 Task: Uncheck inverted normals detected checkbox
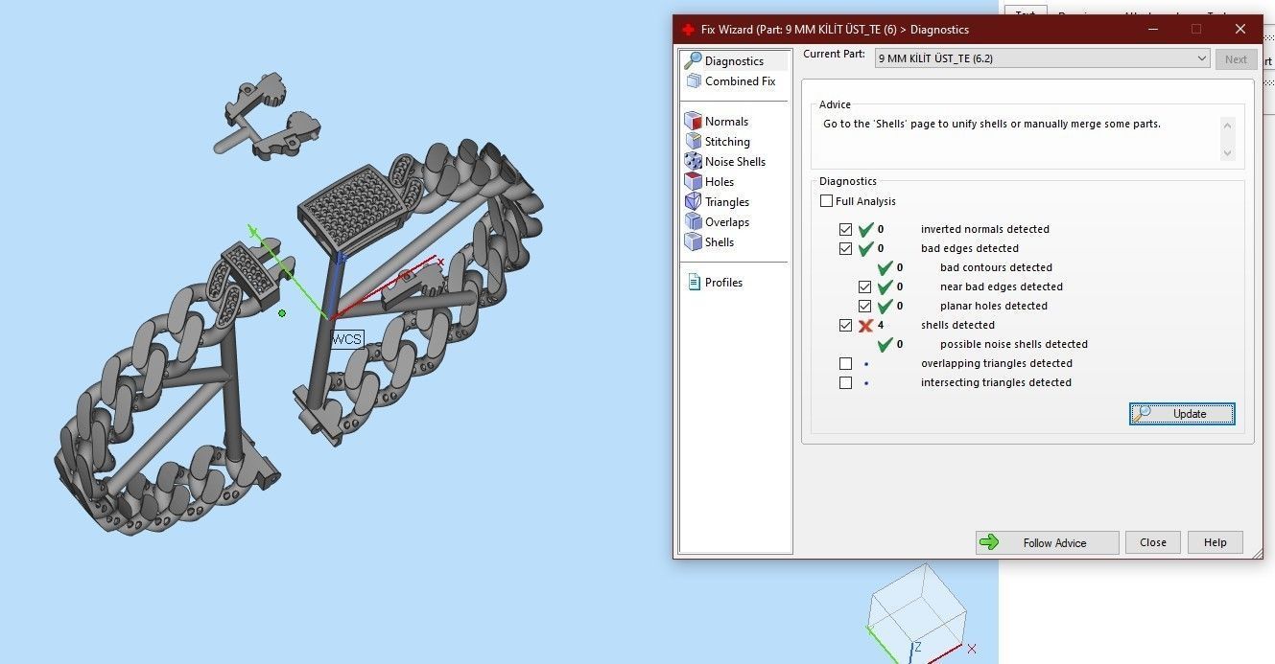845,230
